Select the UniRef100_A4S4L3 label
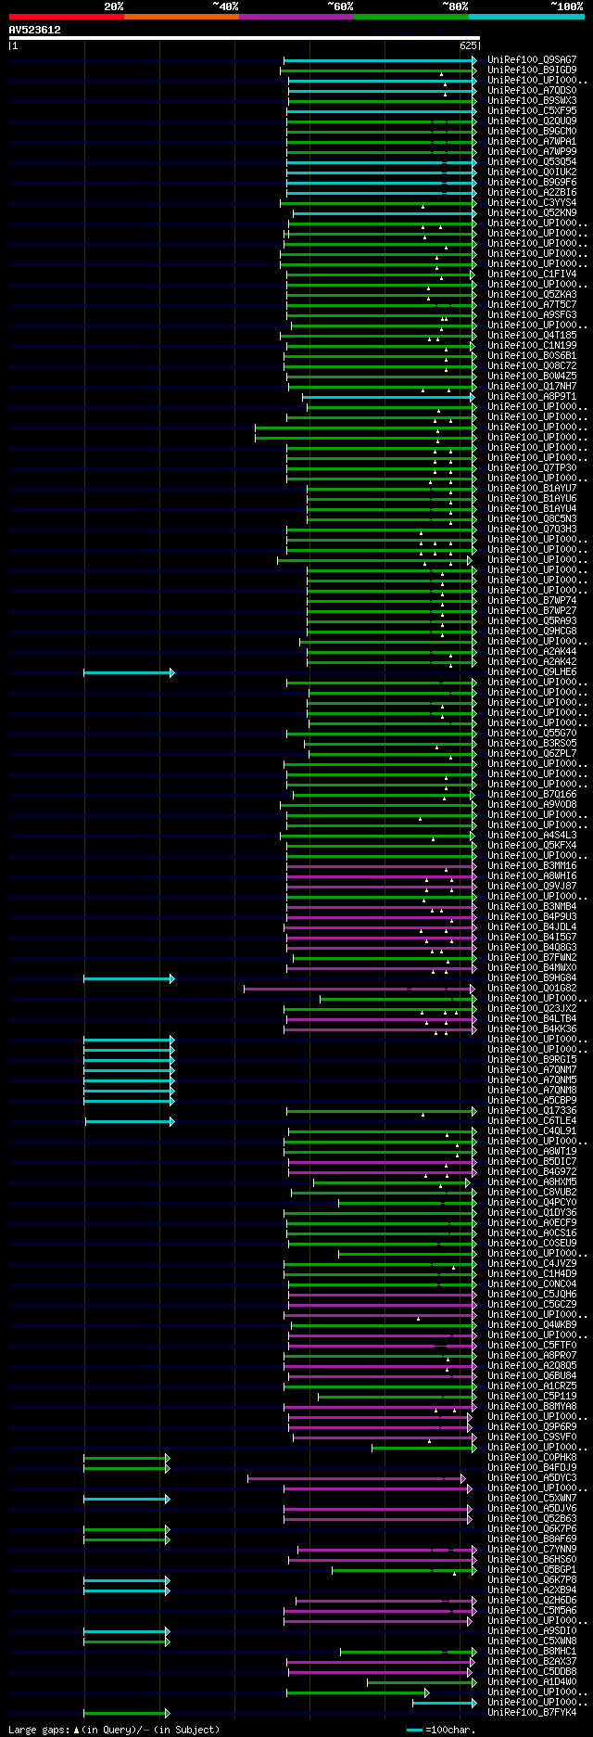The height and width of the screenshot is (1737, 593). (x=532, y=836)
